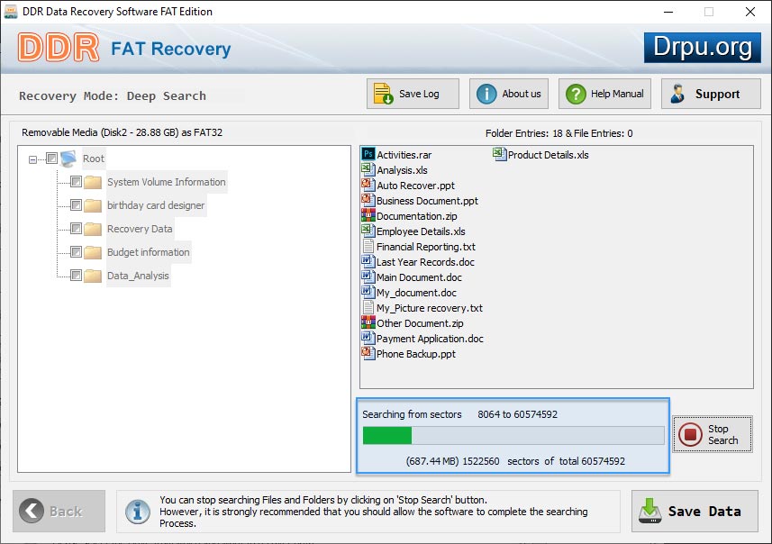Click the birthday card designer folder icon
This screenshot has height=544, width=772.
point(93,205)
